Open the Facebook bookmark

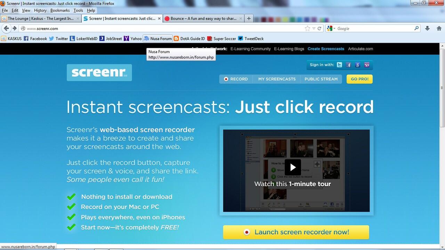point(35,39)
